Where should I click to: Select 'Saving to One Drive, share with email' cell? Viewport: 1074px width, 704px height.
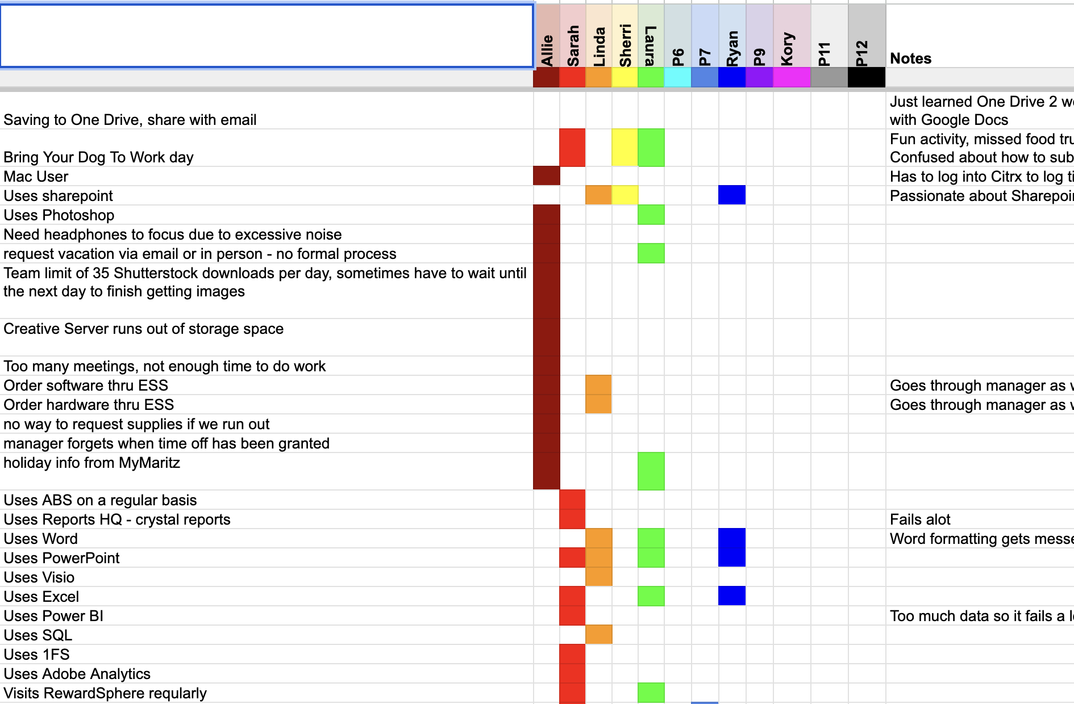click(x=267, y=111)
